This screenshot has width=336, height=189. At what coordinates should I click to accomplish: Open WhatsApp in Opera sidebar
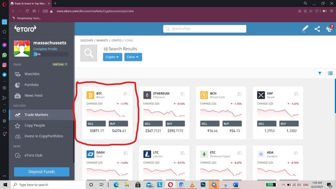pos(4,55)
